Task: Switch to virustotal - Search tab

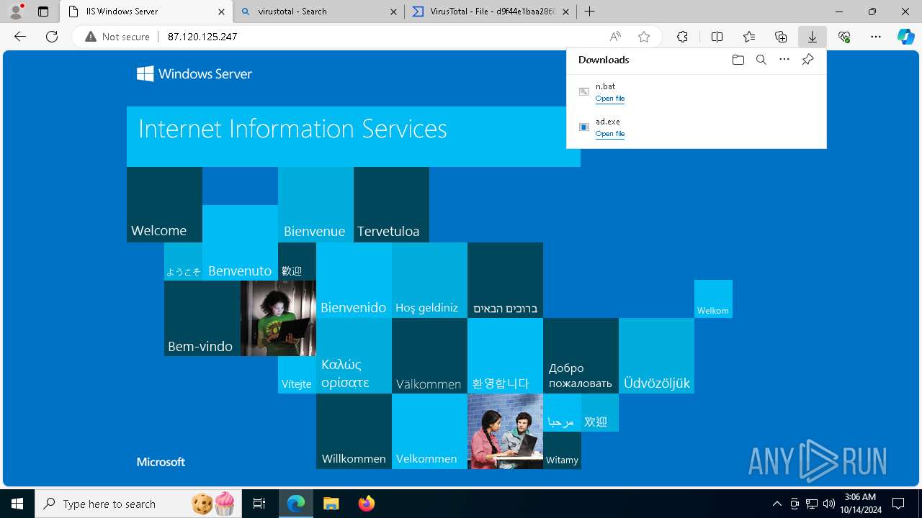Action: 319,12
